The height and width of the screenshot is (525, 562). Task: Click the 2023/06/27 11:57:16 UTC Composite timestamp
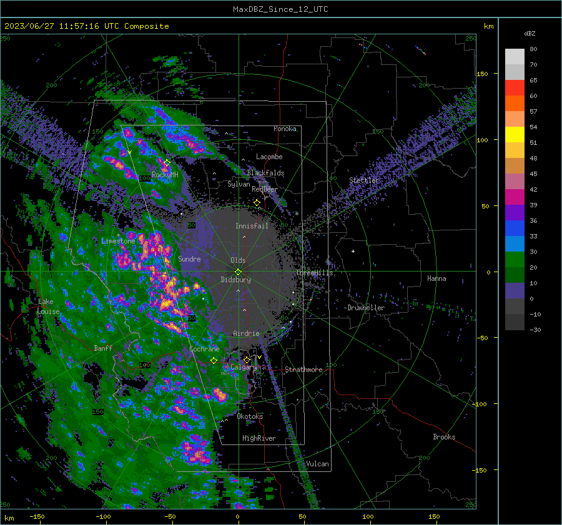86,26
